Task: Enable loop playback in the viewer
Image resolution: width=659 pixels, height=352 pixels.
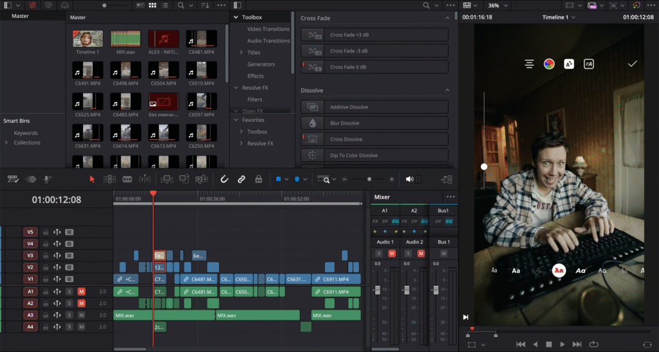Action: (x=593, y=344)
